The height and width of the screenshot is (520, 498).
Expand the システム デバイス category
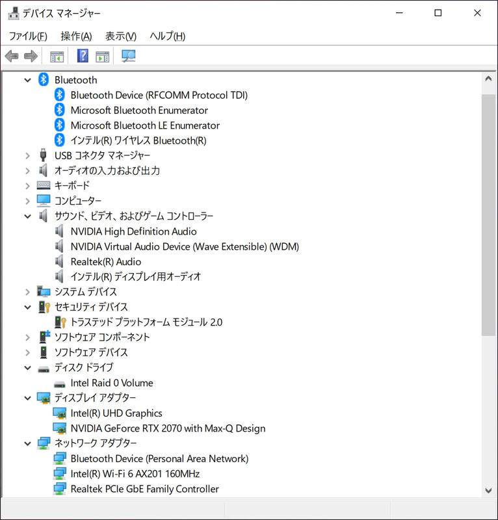tap(28, 292)
